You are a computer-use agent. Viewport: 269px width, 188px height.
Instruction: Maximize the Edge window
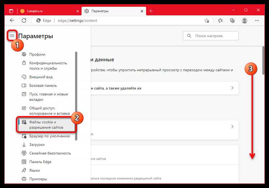(x=246, y=10)
